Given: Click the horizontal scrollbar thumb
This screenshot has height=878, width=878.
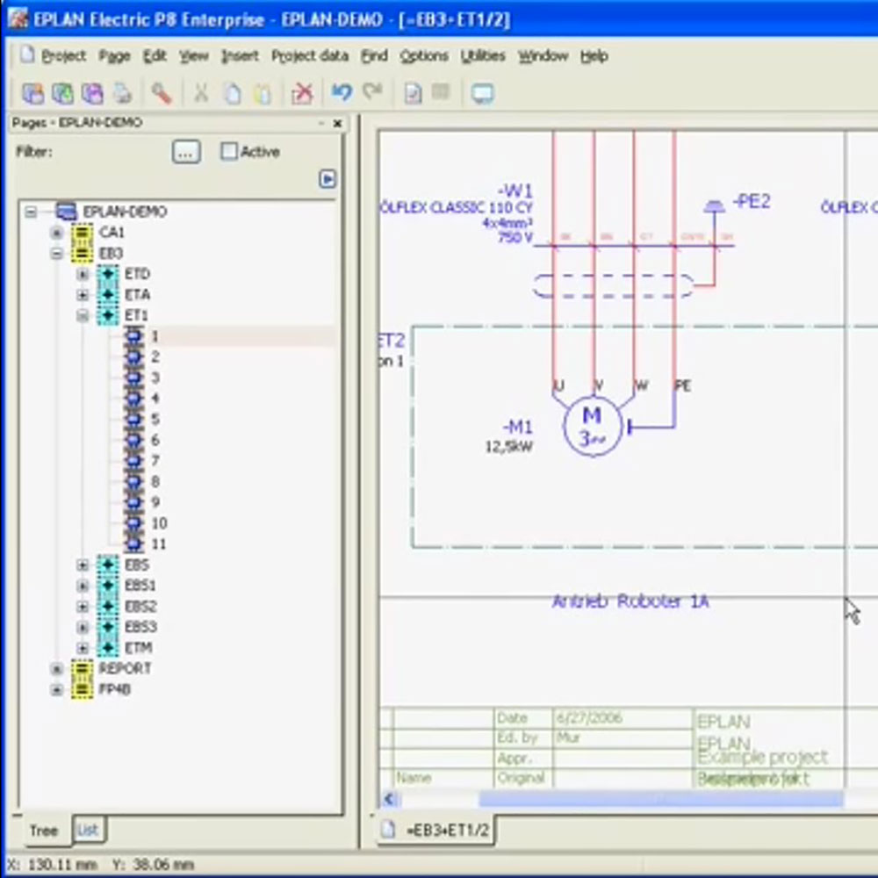Looking at the screenshot, I should pyautogui.click(x=661, y=799).
